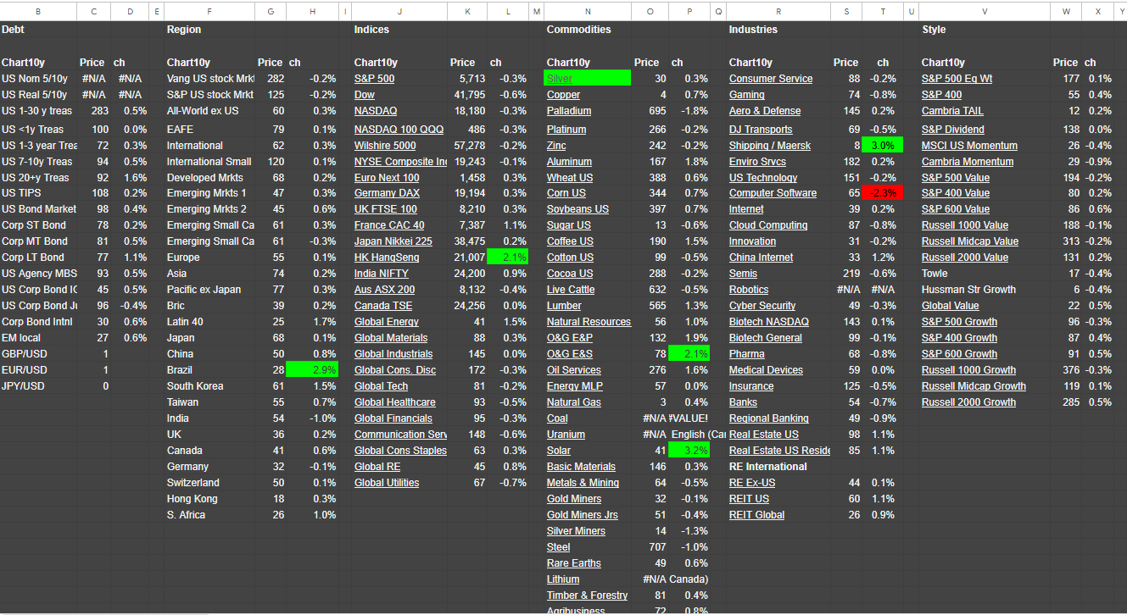
Task: Open the REIT Global link
Action: [x=757, y=515]
